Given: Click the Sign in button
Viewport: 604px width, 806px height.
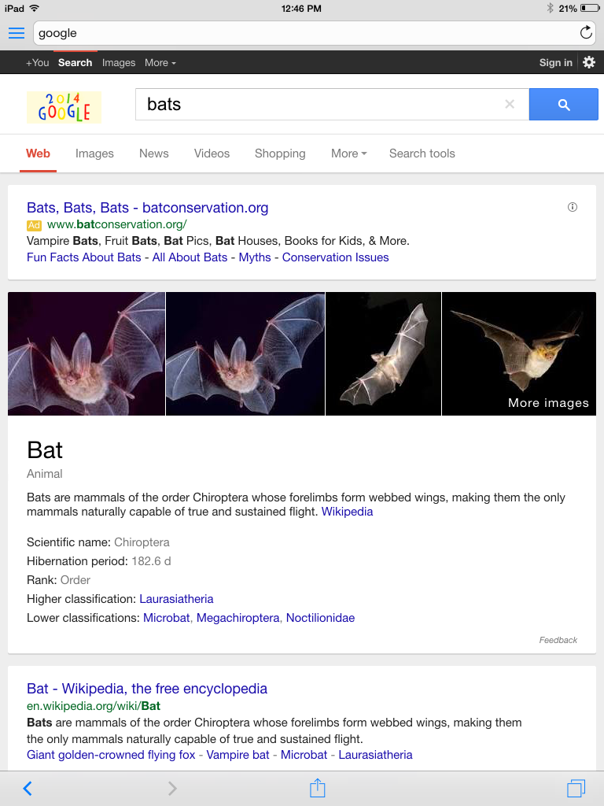Looking at the screenshot, I should pos(555,63).
